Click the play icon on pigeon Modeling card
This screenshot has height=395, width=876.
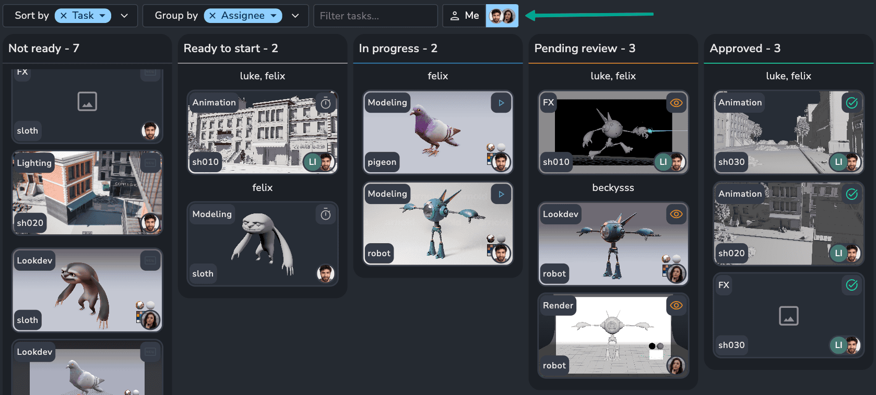pyautogui.click(x=501, y=103)
